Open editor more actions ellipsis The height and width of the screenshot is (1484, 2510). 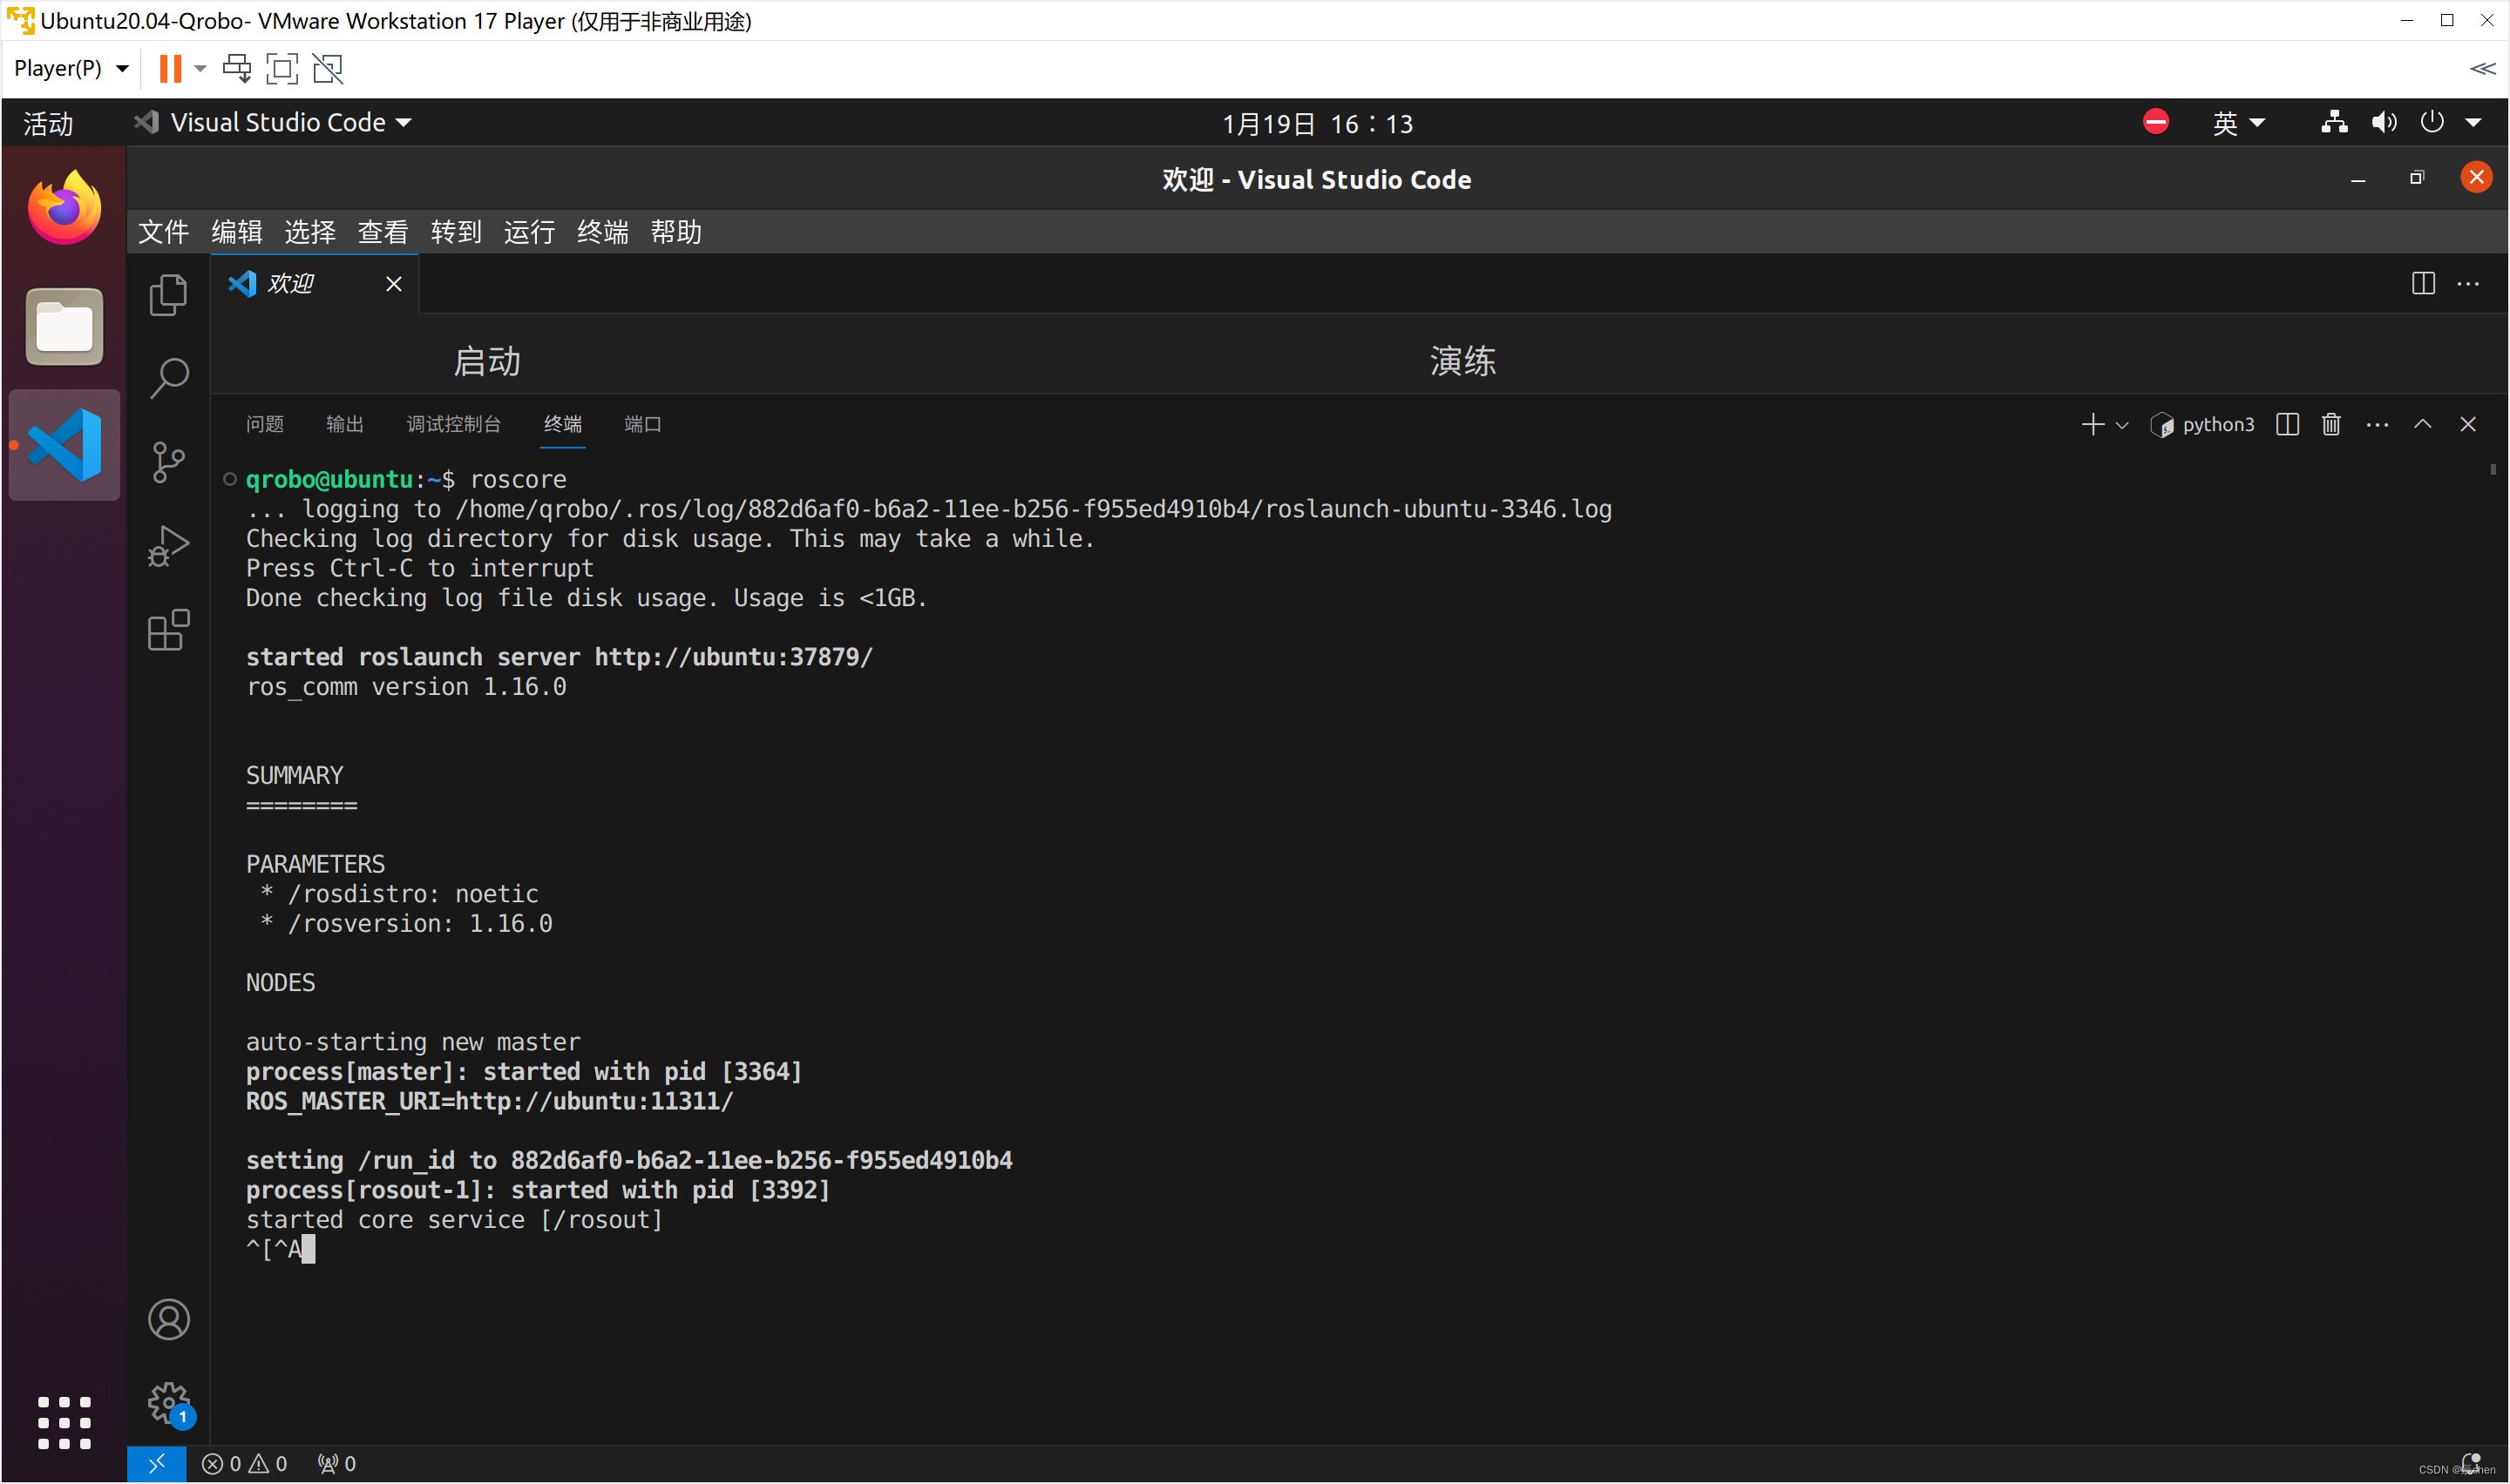(x=2468, y=284)
